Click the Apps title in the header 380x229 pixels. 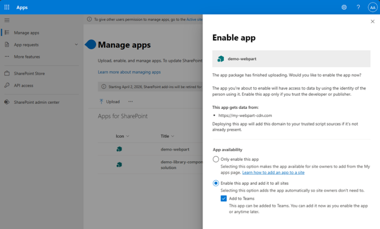(x=22, y=7)
